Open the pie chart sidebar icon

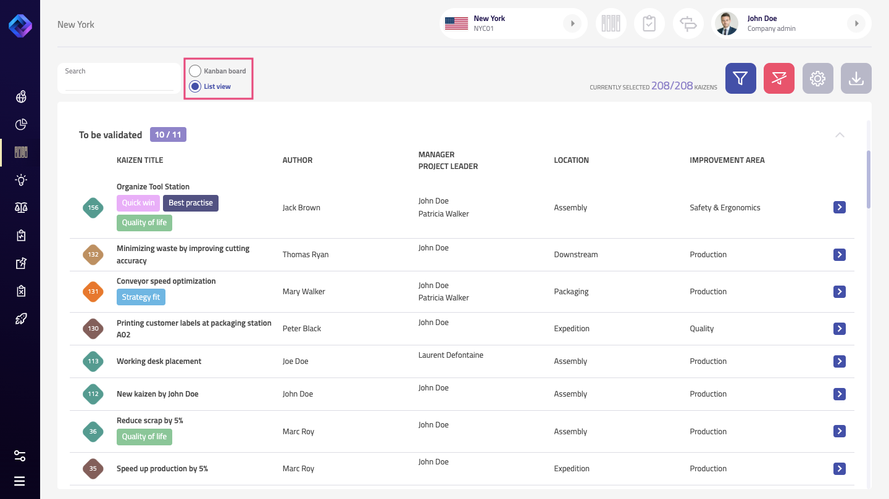pyautogui.click(x=21, y=125)
